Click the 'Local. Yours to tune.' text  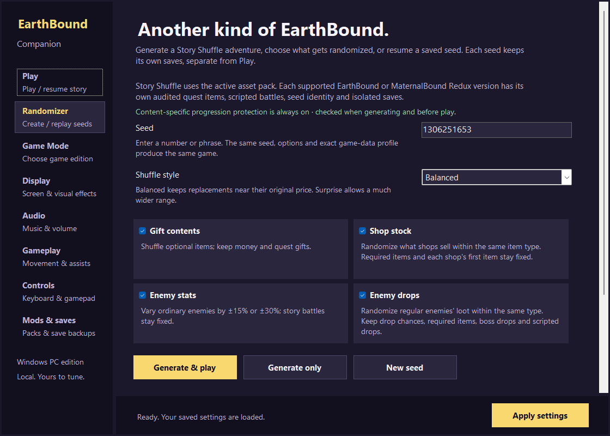(51, 377)
